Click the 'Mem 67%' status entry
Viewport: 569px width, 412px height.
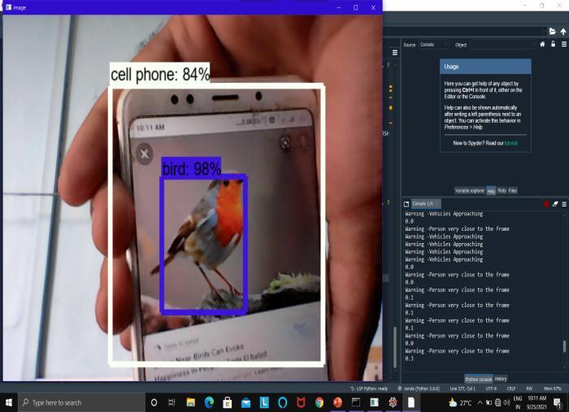click(553, 388)
